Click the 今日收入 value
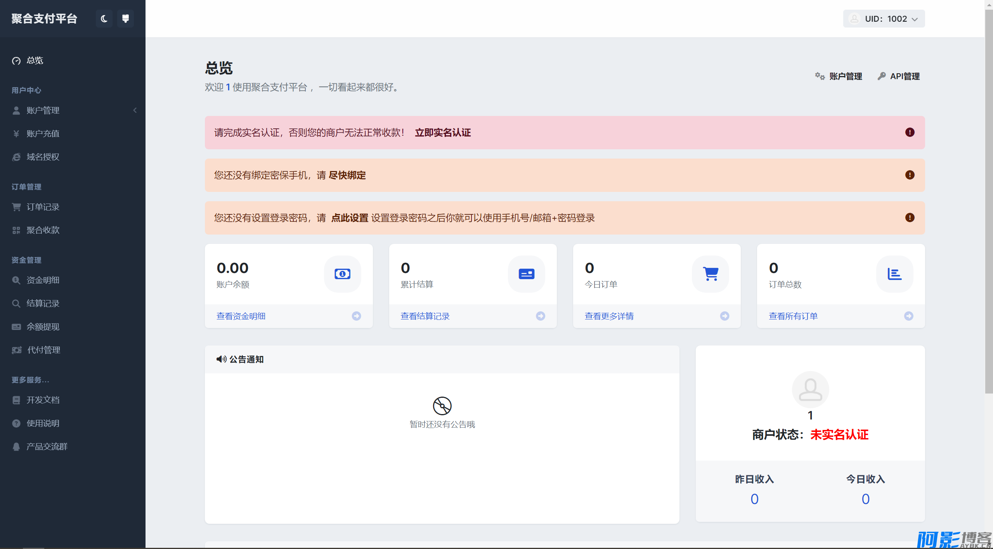Image resolution: width=993 pixels, height=549 pixels. [x=865, y=499]
